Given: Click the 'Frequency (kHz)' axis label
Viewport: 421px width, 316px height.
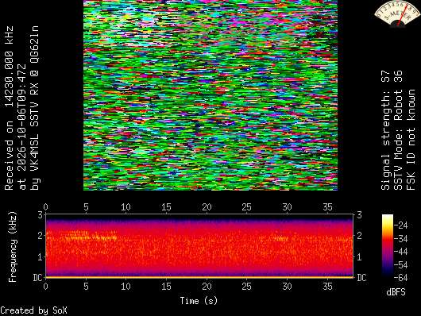Looking at the screenshot, I should [13, 246].
